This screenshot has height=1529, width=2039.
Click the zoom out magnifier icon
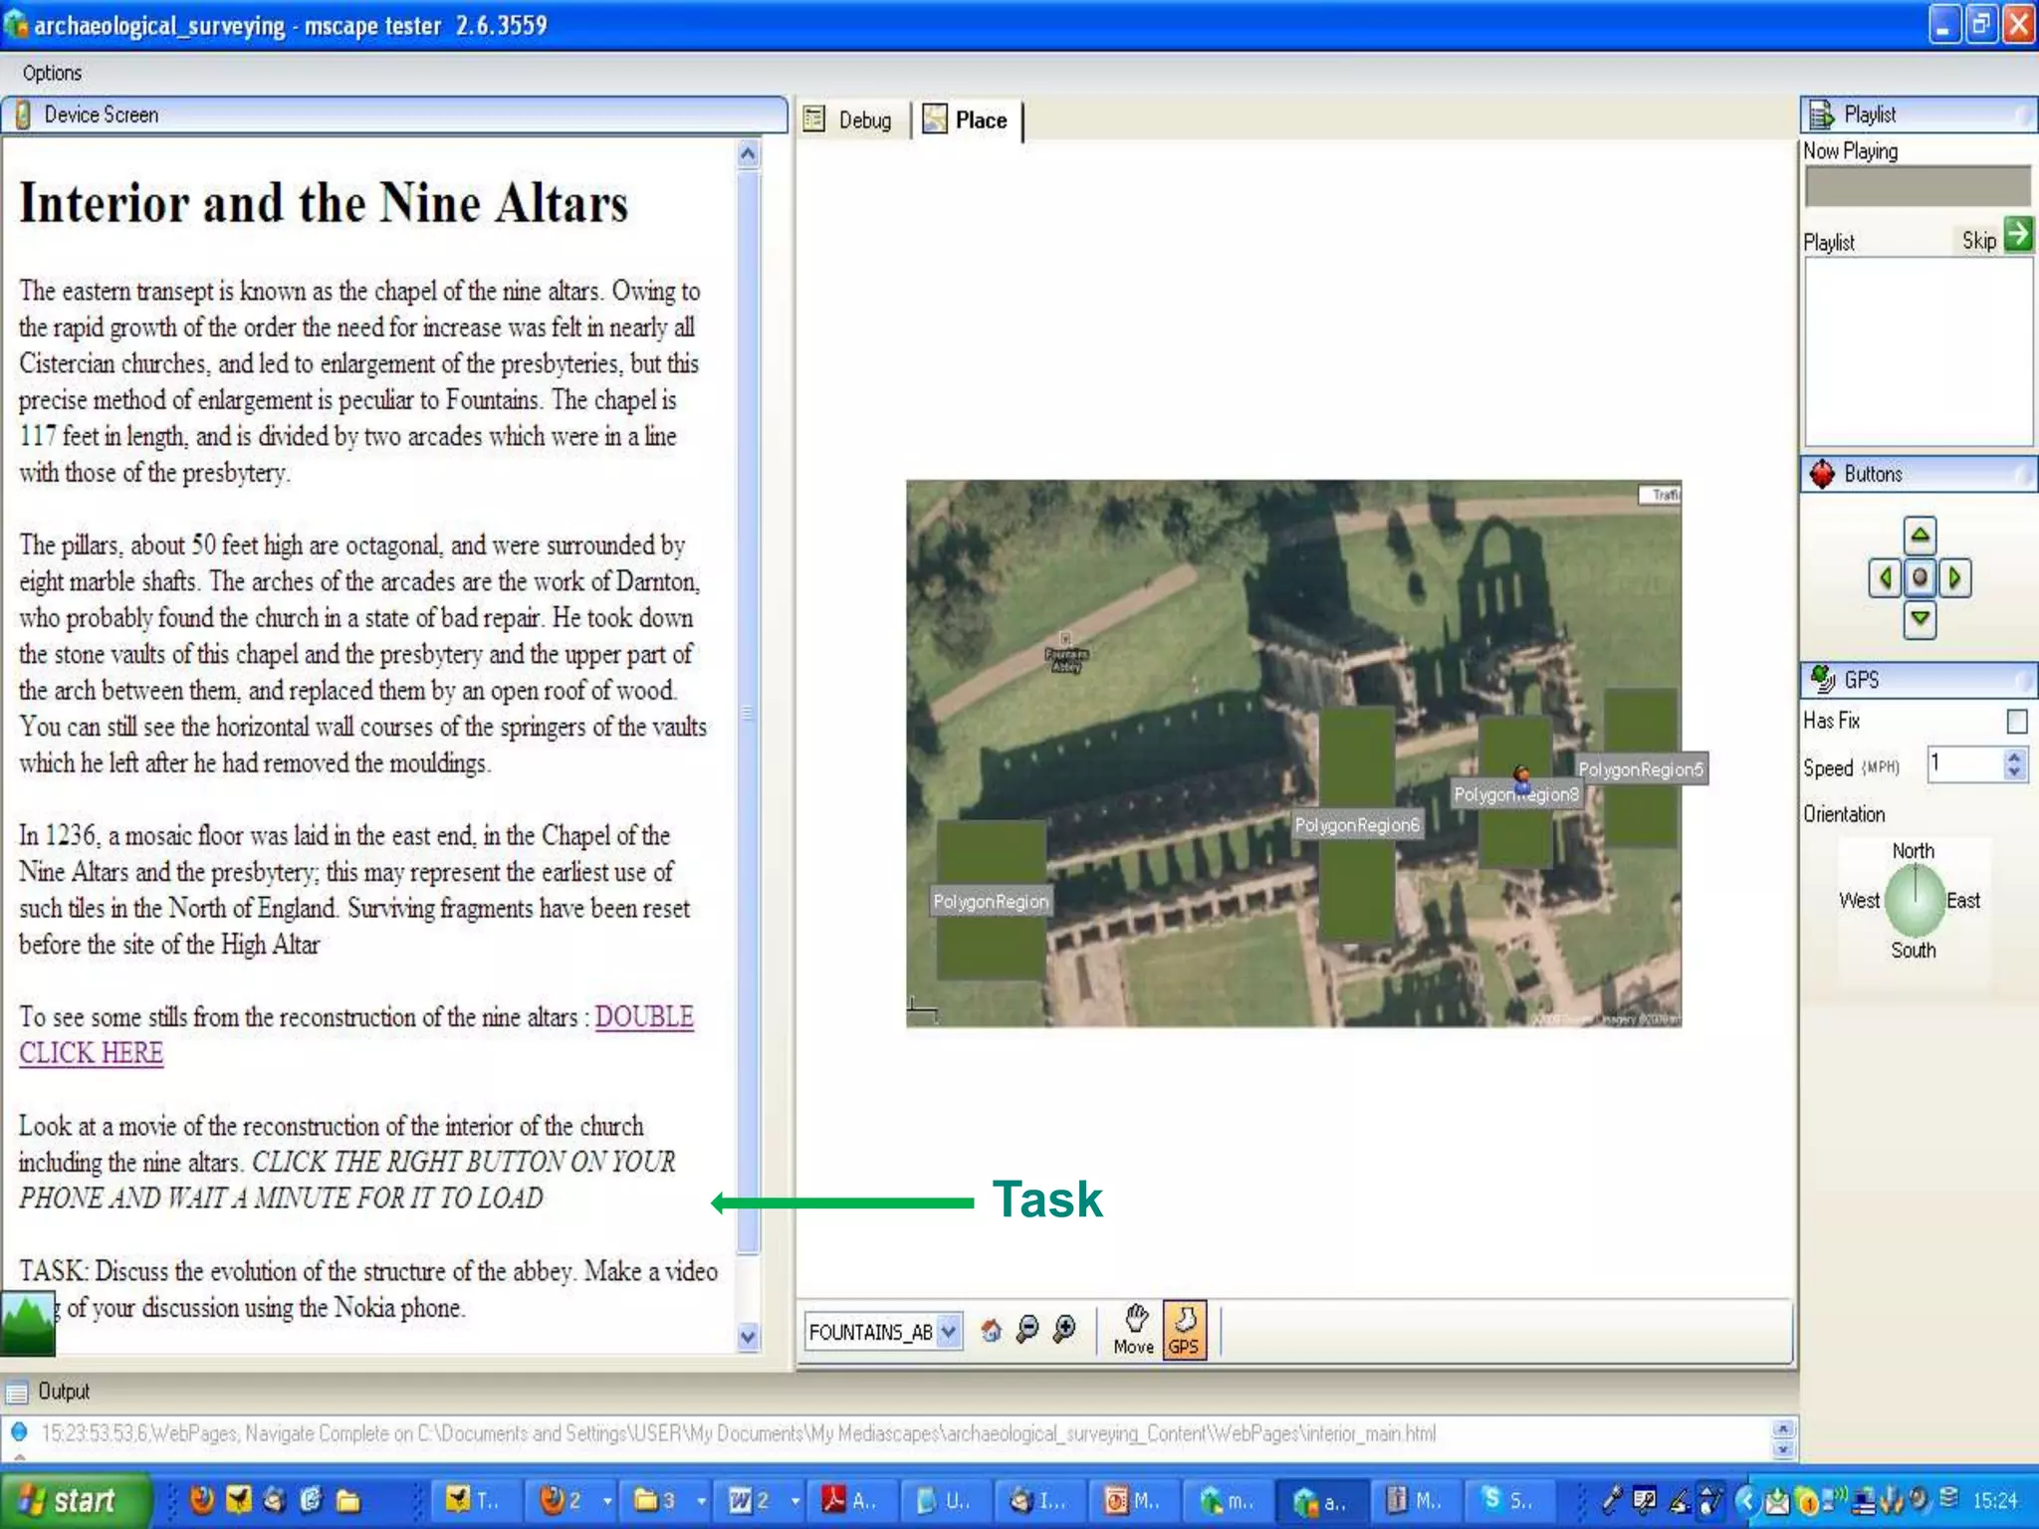[x=1027, y=1330]
